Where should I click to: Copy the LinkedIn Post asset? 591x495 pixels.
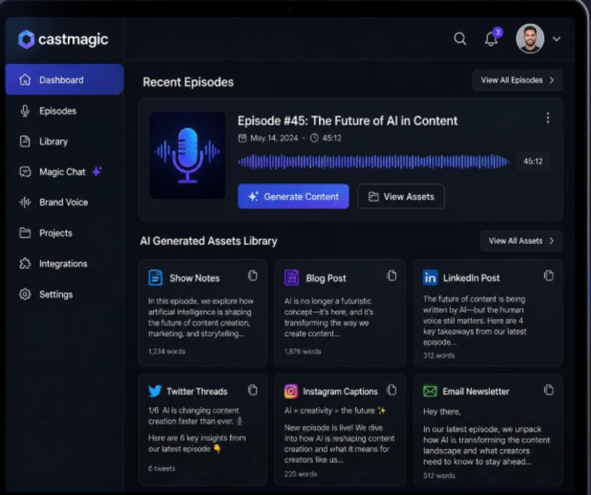[549, 276]
